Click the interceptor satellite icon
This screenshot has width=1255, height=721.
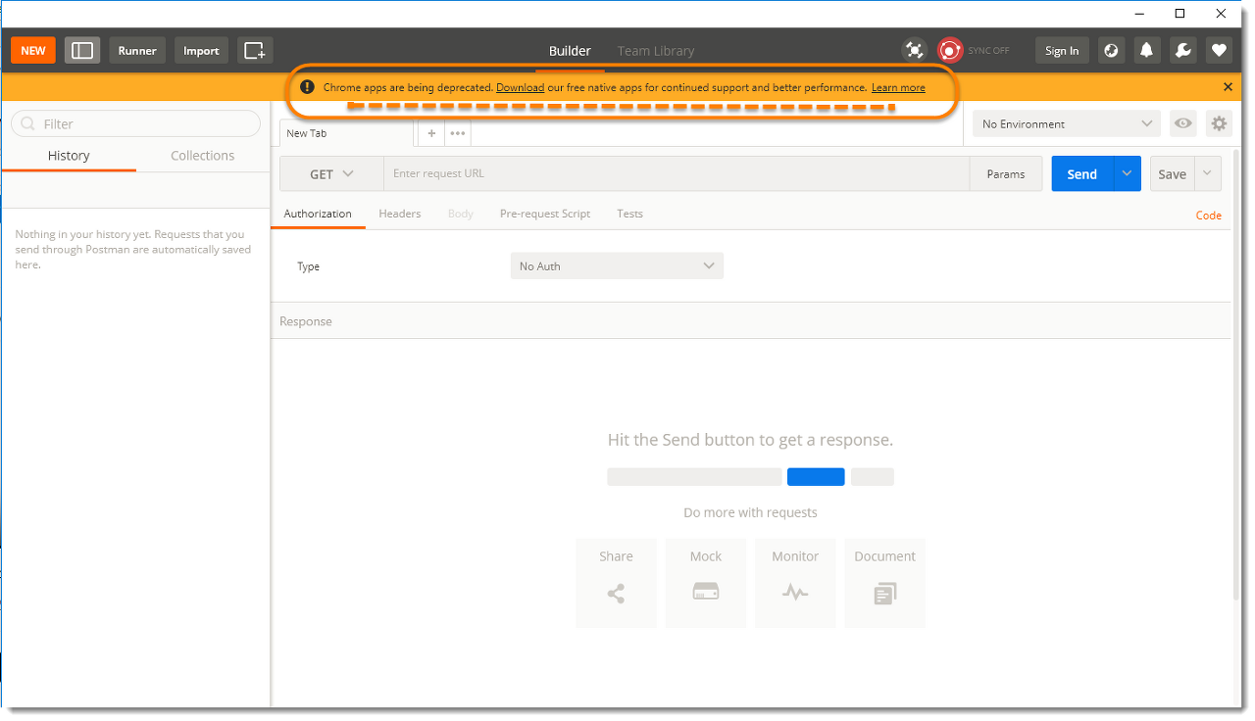(x=914, y=51)
